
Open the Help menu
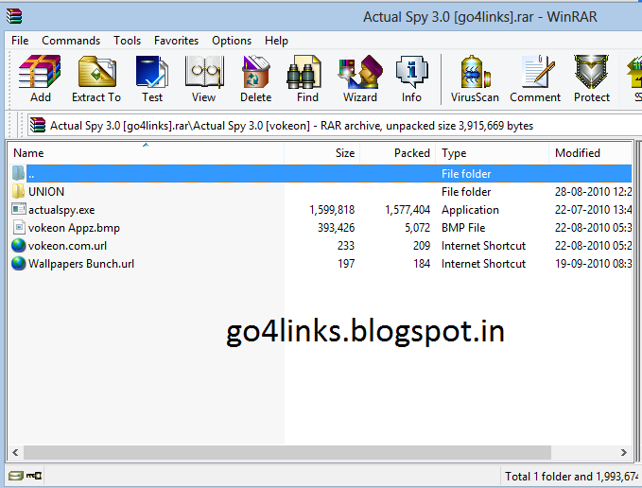(x=276, y=41)
